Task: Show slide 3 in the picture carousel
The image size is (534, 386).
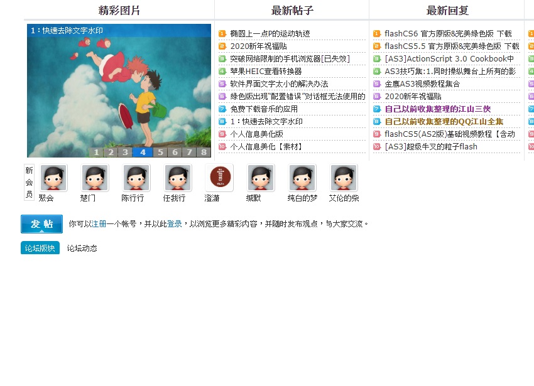Action: coord(125,152)
